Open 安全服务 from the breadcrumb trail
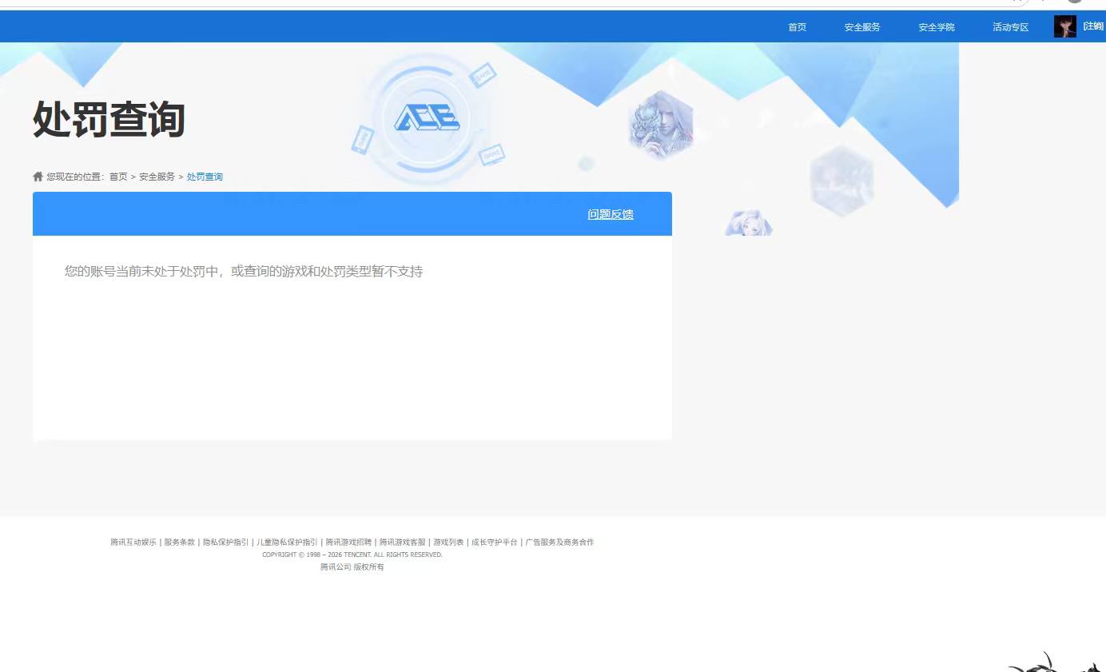 [x=157, y=176]
